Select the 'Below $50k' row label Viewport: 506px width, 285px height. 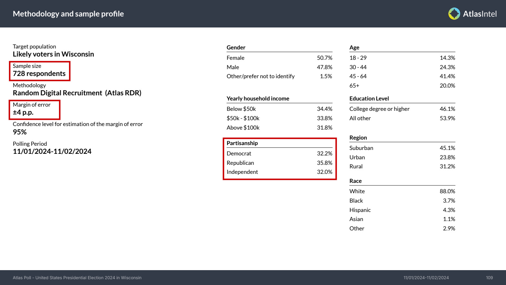(241, 109)
